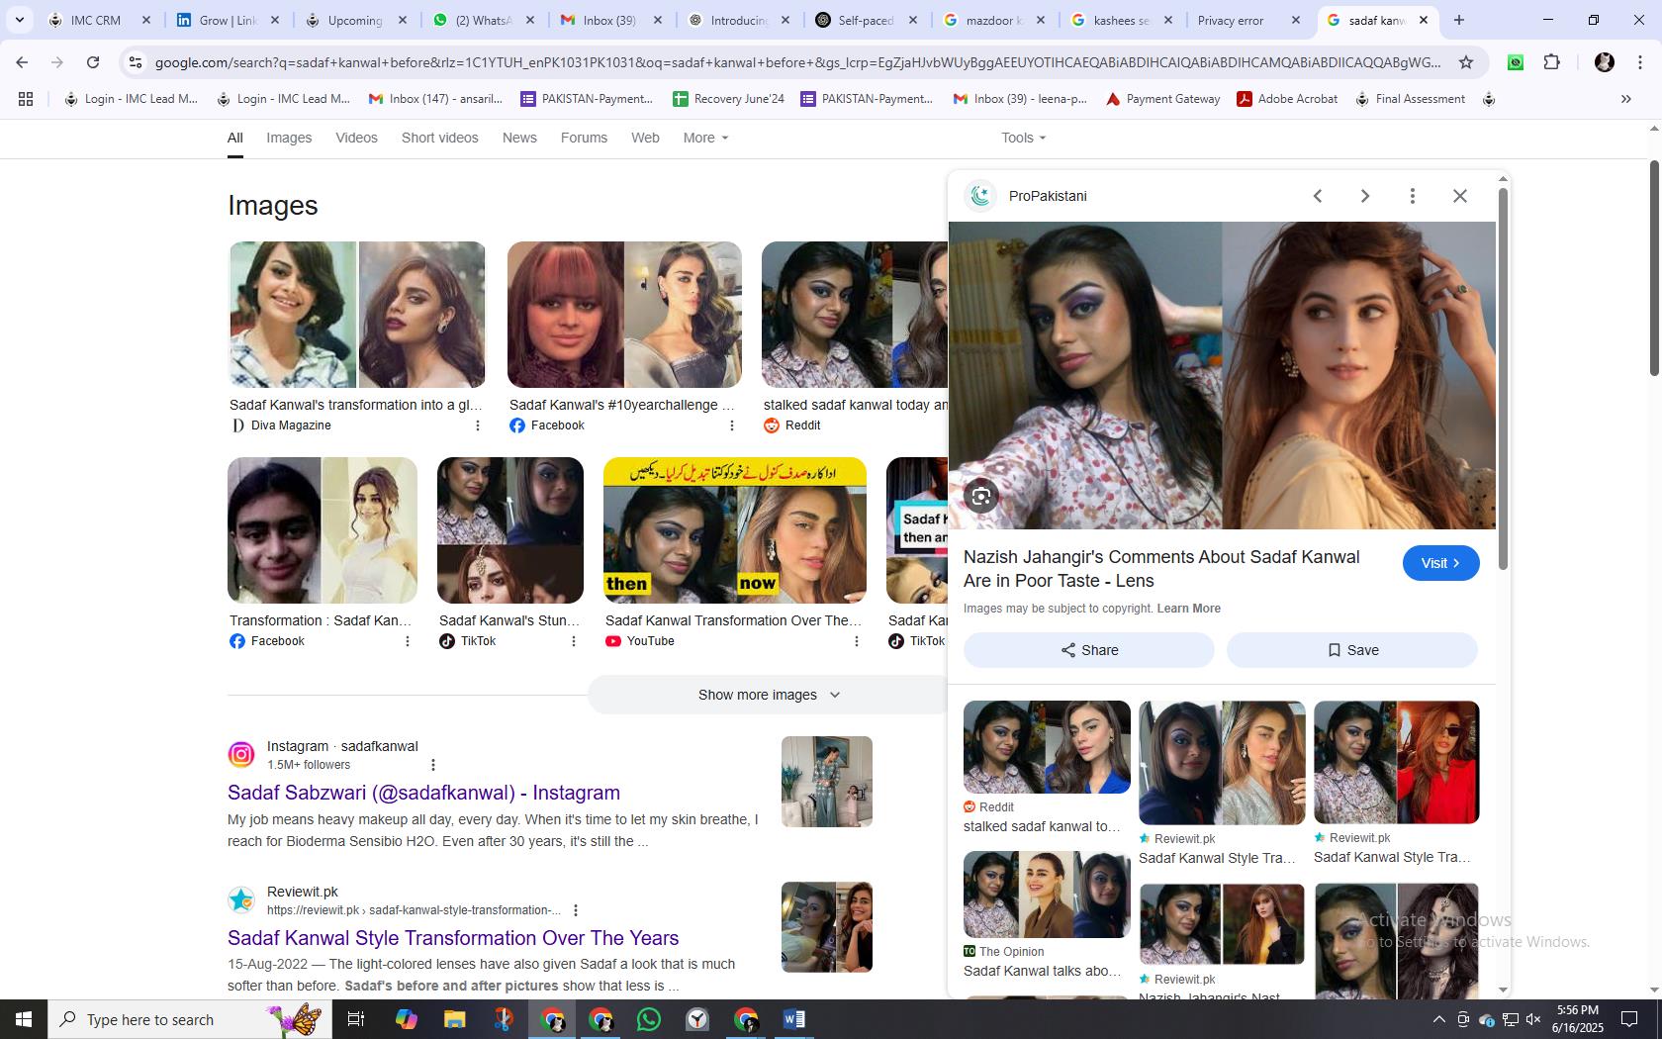Open the Recovery June'24 bookmark
Image resolution: width=1662 pixels, height=1039 pixels.
(x=728, y=99)
